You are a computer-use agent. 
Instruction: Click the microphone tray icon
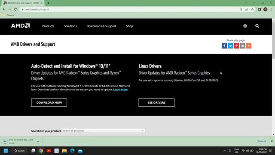229,151
